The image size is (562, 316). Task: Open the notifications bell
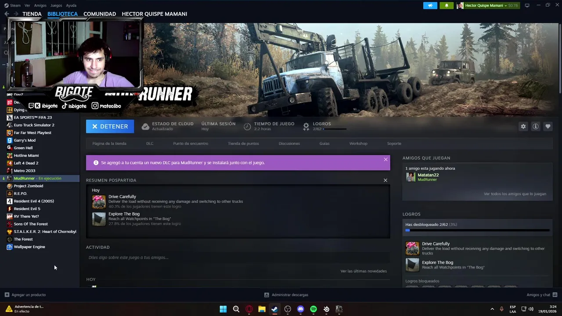(447, 5)
